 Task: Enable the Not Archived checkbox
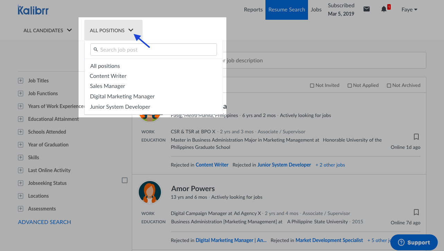tap(389, 86)
